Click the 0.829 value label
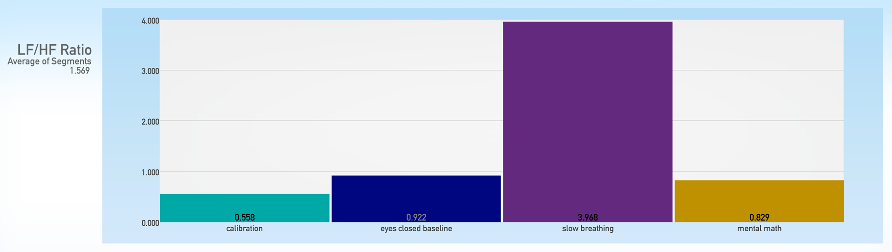This screenshot has width=892, height=252. [759, 217]
